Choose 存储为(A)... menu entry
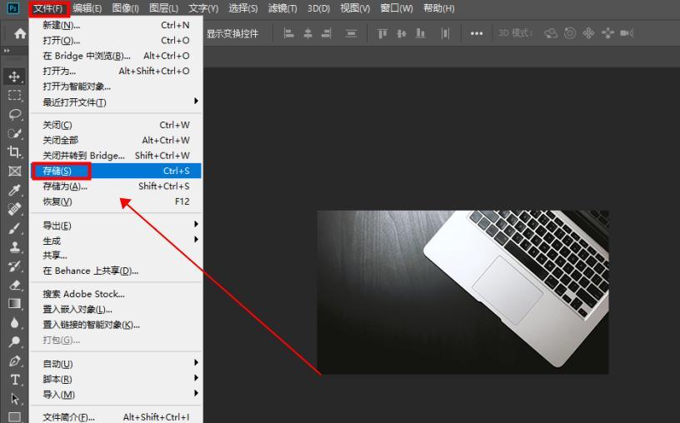 tap(115, 186)
